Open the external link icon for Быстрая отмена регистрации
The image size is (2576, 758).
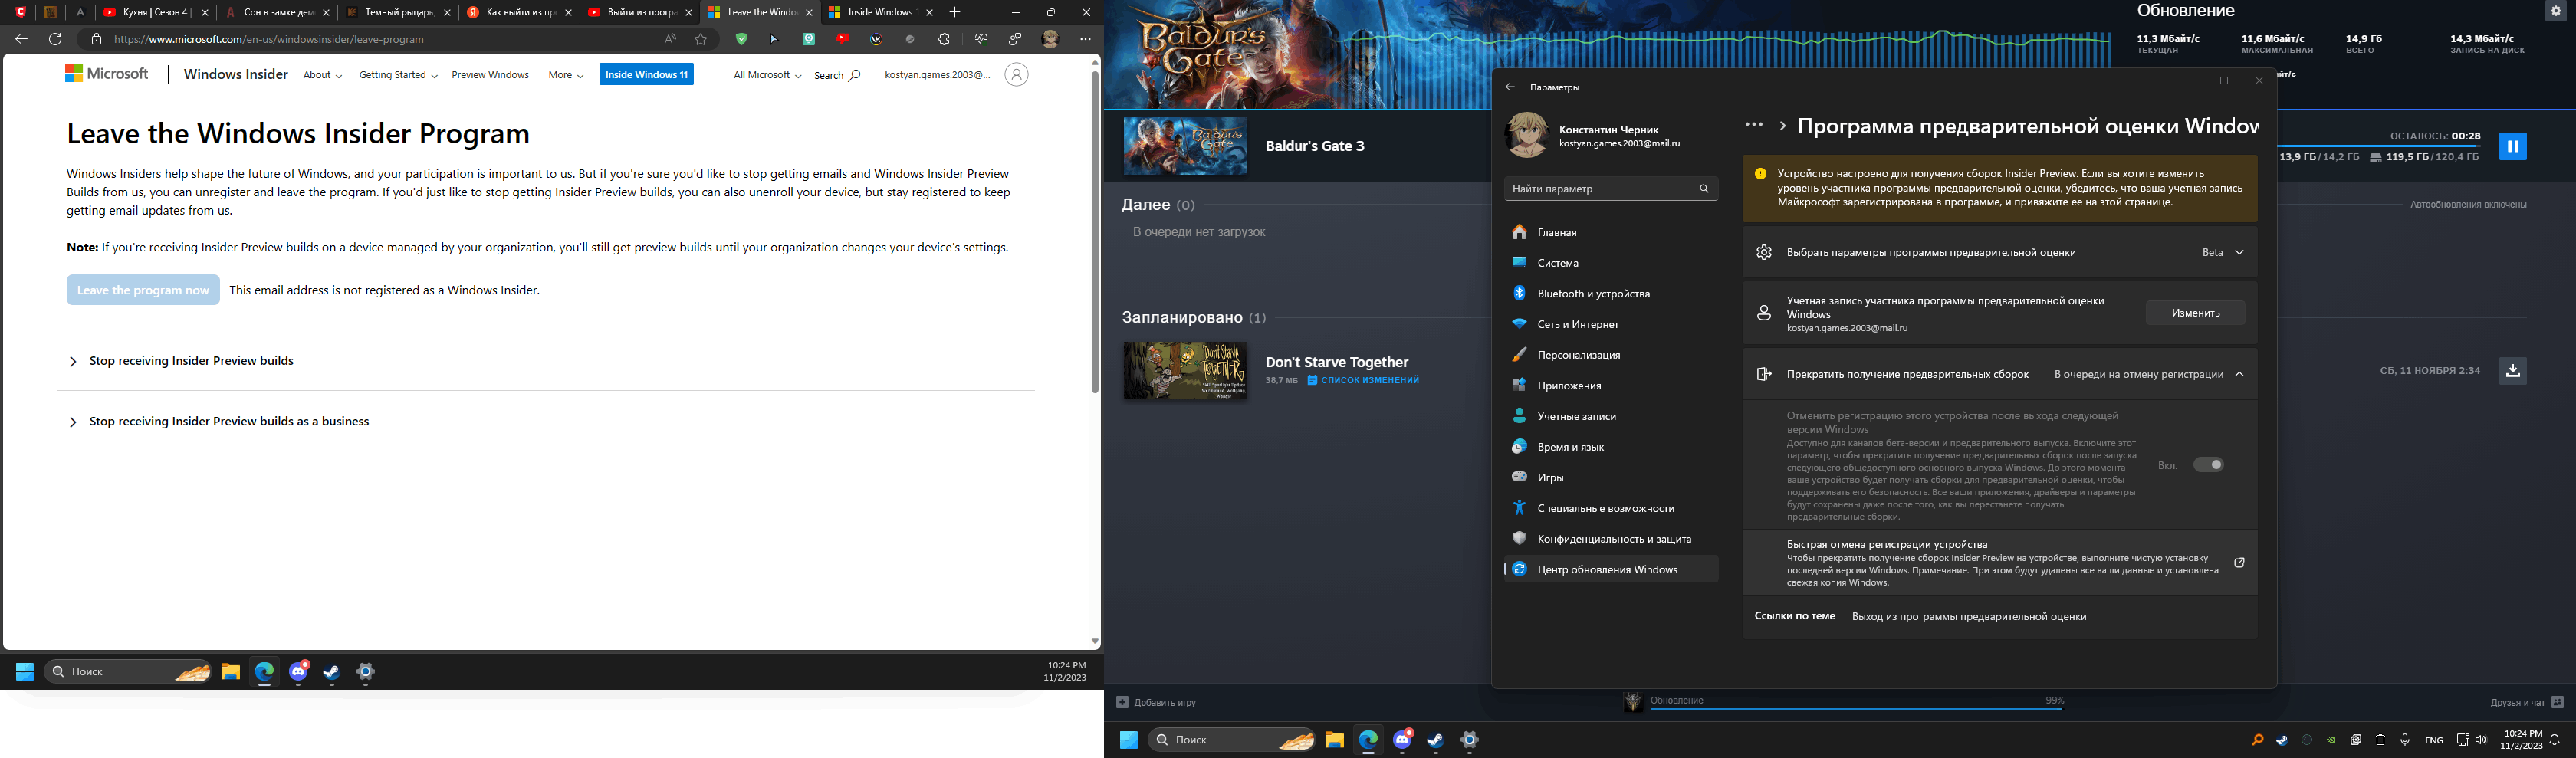point(2239,563)
